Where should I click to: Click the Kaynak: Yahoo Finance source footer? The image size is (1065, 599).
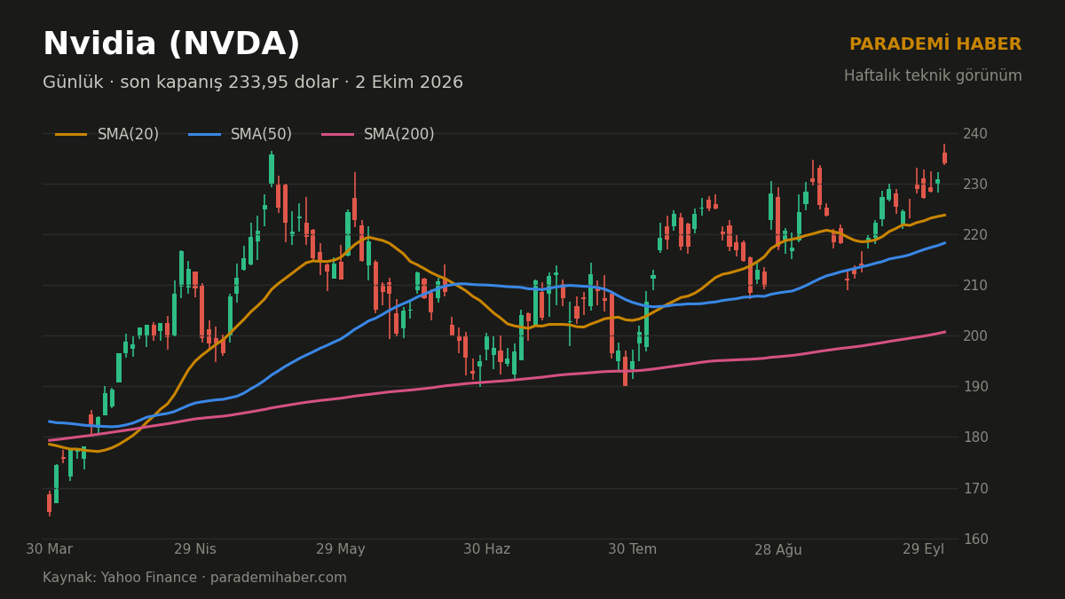click(x=194, y=578)
